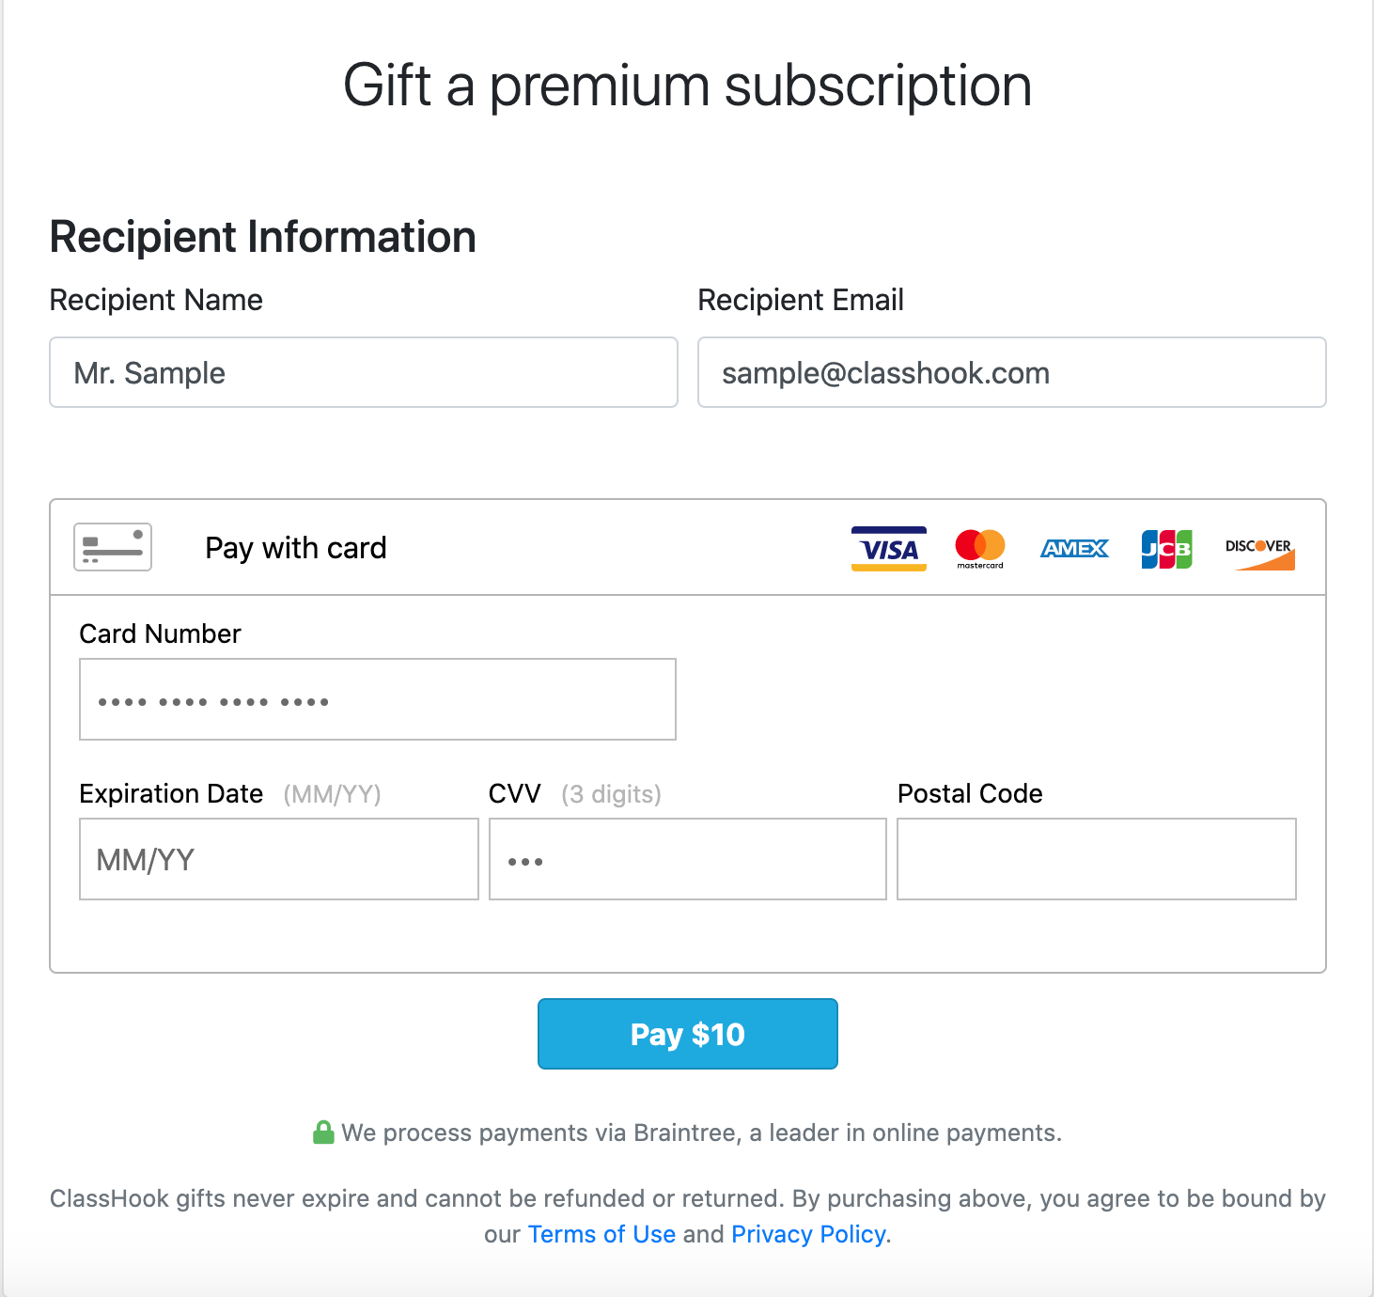Click the Gift a premium subscription heading
Viewport: 1374px width, 1297px height.
click(687, 86)
